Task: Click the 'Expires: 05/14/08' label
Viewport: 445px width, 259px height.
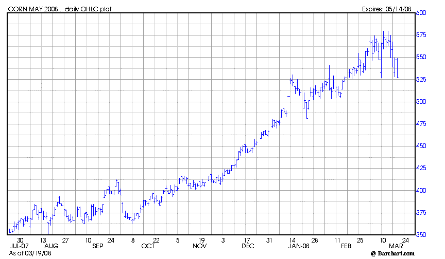Action: point(386,9)
